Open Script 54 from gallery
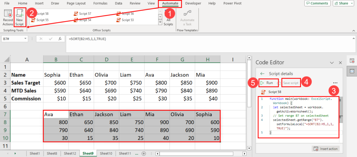This screenshot has height=157, width=357. (x=83, y=20)
